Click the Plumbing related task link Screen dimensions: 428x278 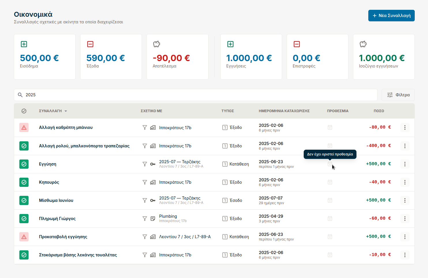(x=168, y=216)
